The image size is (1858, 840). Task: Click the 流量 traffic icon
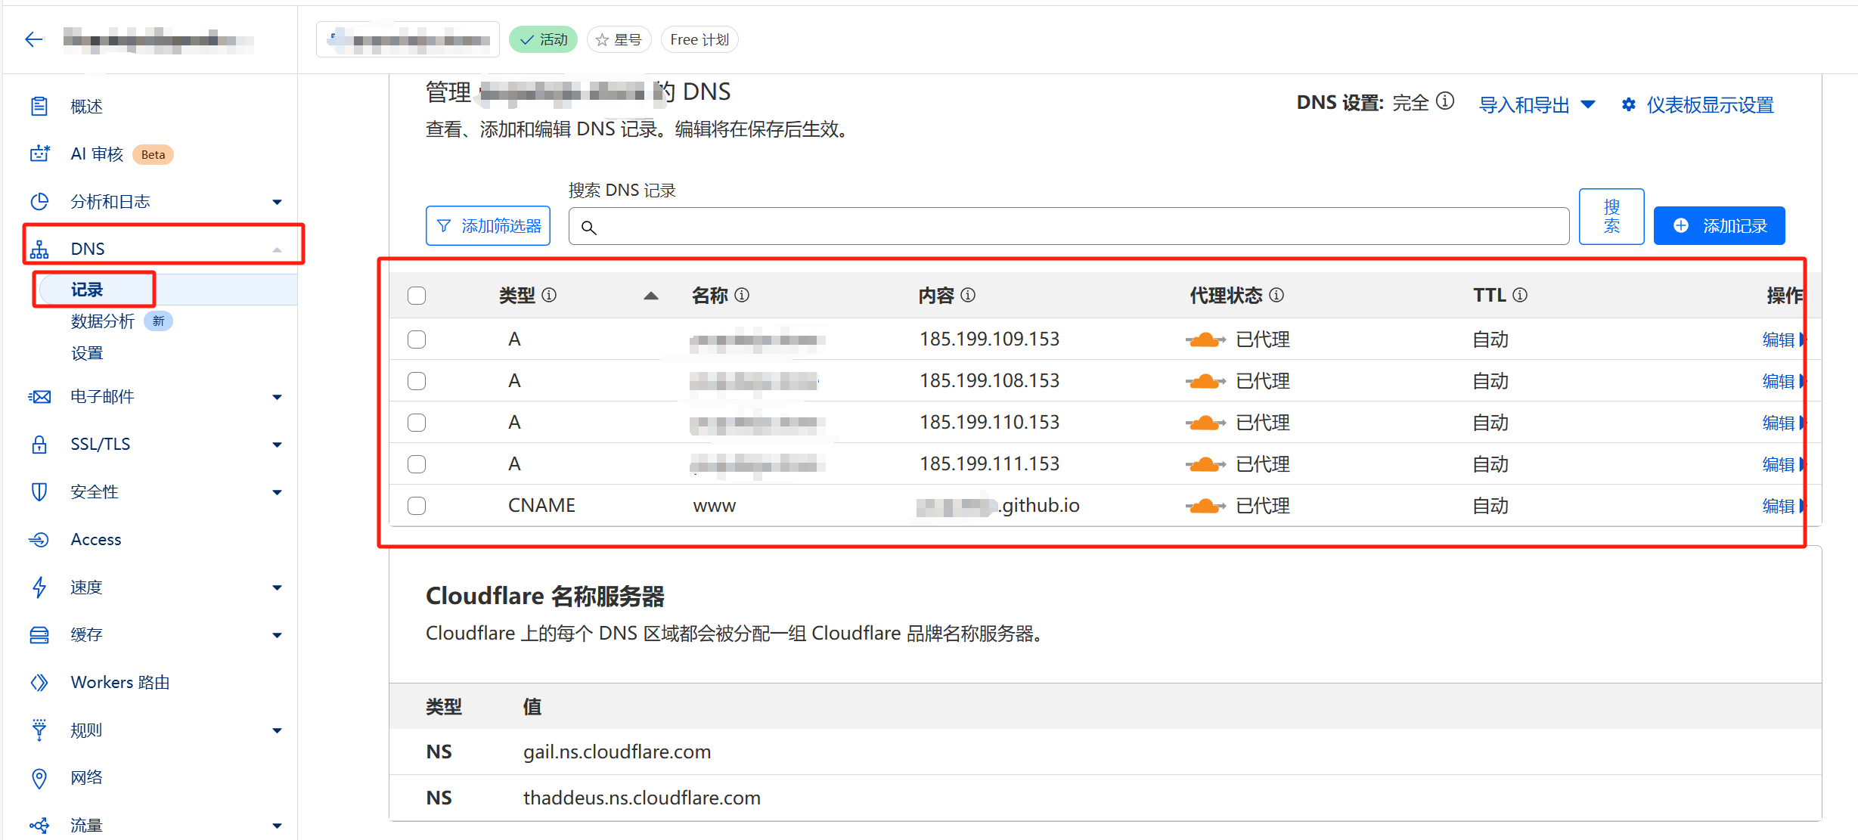tap(39, 826)
